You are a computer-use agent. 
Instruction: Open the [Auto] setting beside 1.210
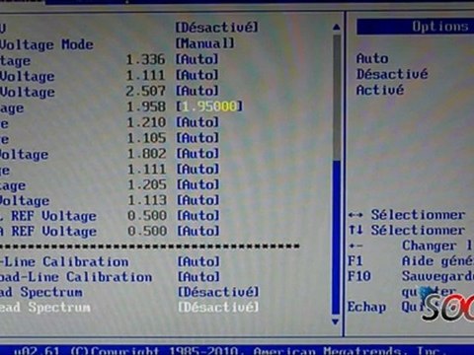tap(197, 122)
